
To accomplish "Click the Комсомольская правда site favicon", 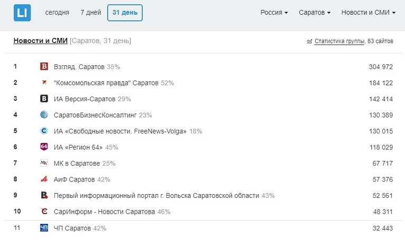I will tap(44, 83).
